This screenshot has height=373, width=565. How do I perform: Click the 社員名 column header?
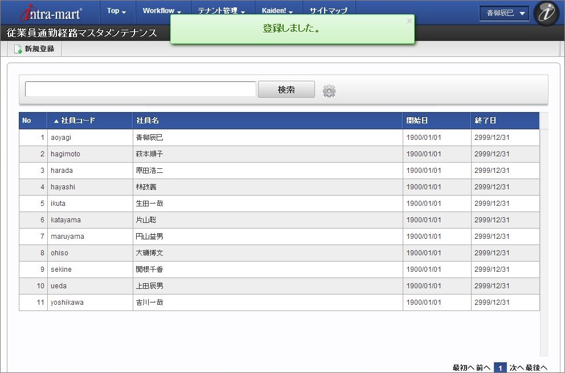point(267,121)
